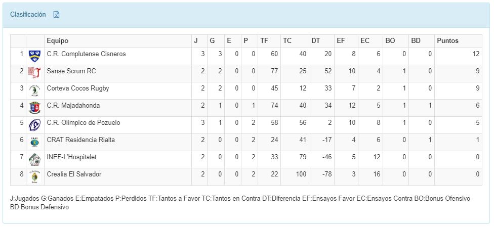Viewport: 494px width, 227px height.
Task: Click the INEF-L'Hospitalet team logo
Action: click(34, 159)
